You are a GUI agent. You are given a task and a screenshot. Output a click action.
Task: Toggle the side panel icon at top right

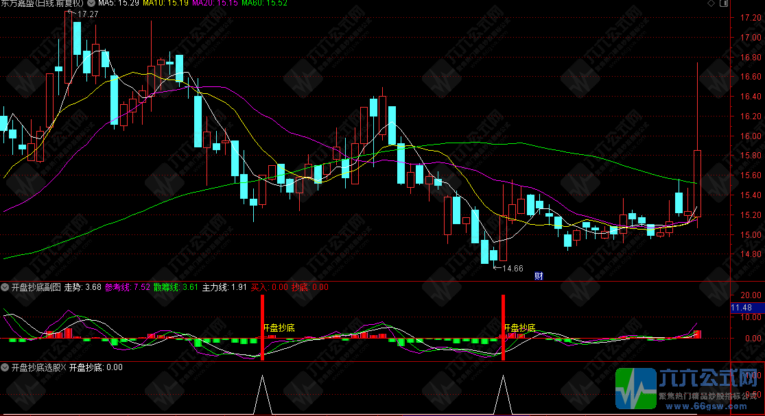coord(724,3)
